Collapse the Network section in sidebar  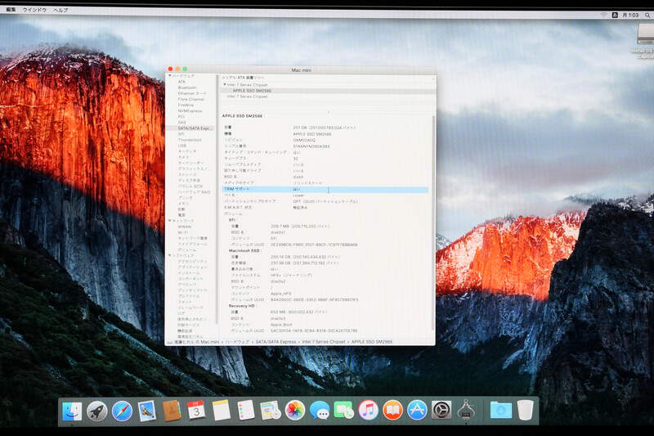[170, 221]
